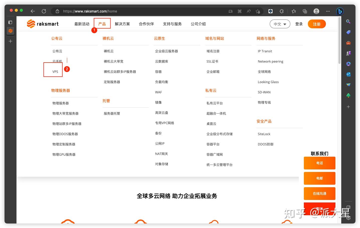
Task: View site information via the lock icon
Action: (x=57, y=11)
